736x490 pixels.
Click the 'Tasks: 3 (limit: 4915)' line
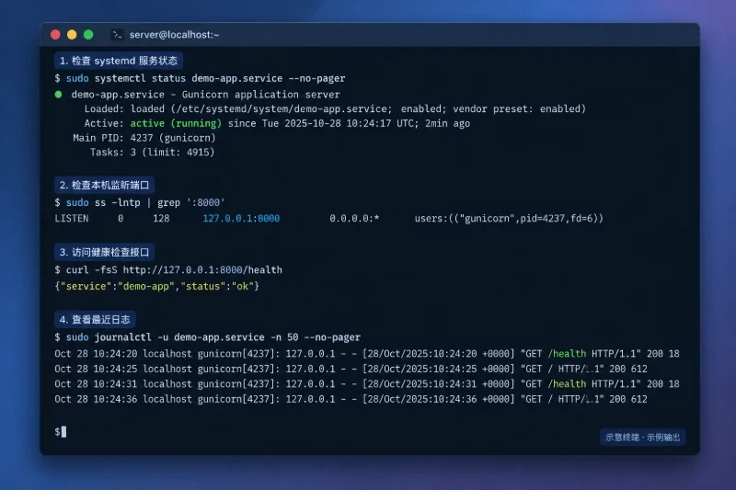(x=152, y=153)
